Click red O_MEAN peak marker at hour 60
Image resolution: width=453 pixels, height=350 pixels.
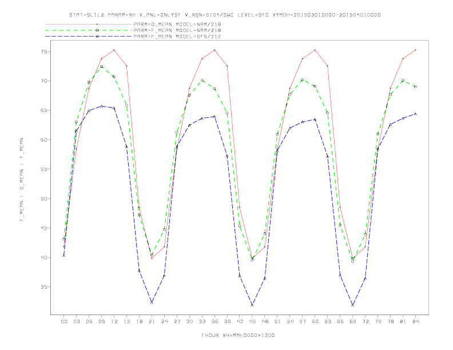[x=315, y=50]
